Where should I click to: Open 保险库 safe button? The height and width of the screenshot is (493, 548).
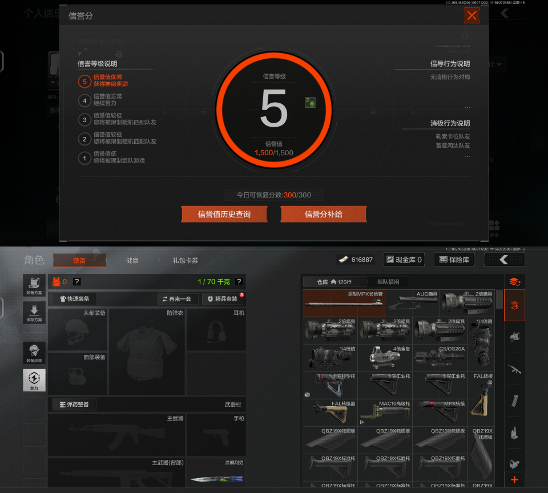click(454, 260)
